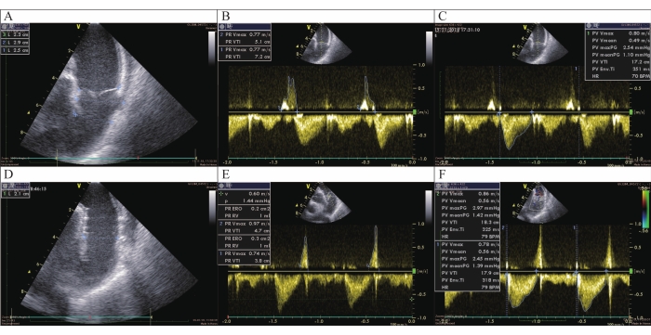
Task: Select the PR Vmax 0.97 m/s row in panel E
Action: (x=245, y=224)
